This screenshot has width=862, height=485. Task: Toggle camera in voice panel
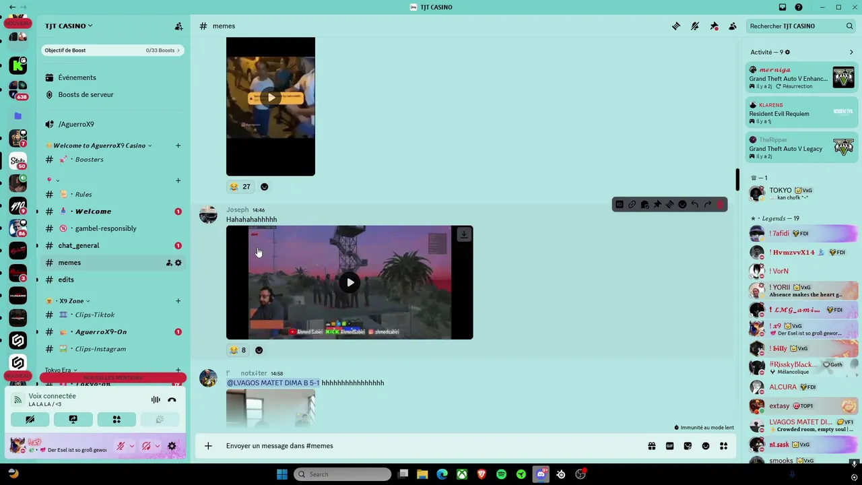click(x=30, y=420)
